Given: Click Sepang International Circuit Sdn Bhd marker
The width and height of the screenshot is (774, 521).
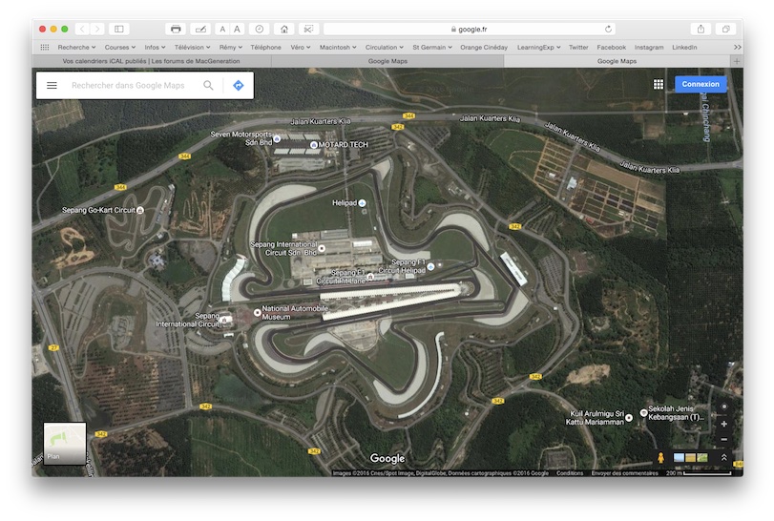Looking at the screenshot, I should click(x=322, y=248).
